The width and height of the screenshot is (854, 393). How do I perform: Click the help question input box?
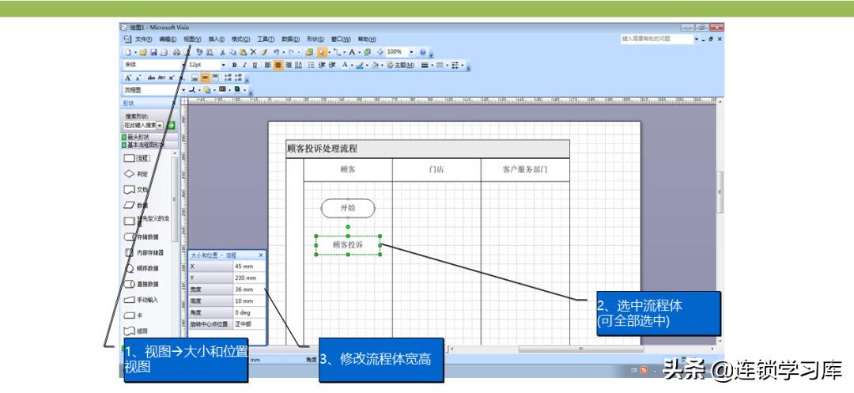click(x=657, y=40)
